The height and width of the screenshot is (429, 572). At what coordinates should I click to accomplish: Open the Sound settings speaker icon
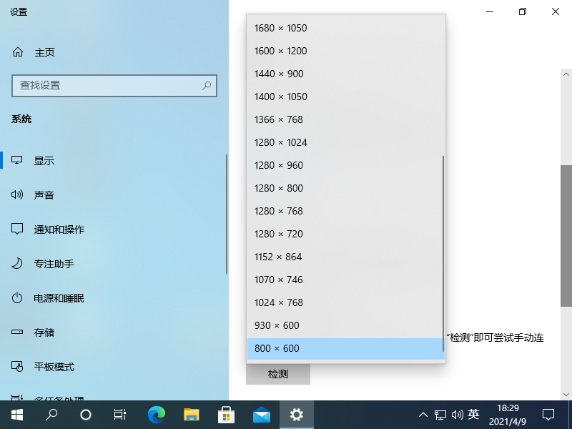18,195
